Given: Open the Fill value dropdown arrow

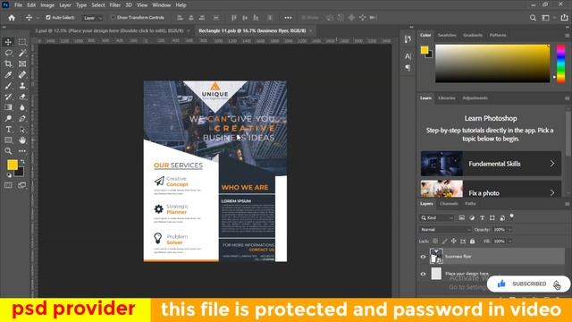Looking at the screenshot, I should [510, 241].
